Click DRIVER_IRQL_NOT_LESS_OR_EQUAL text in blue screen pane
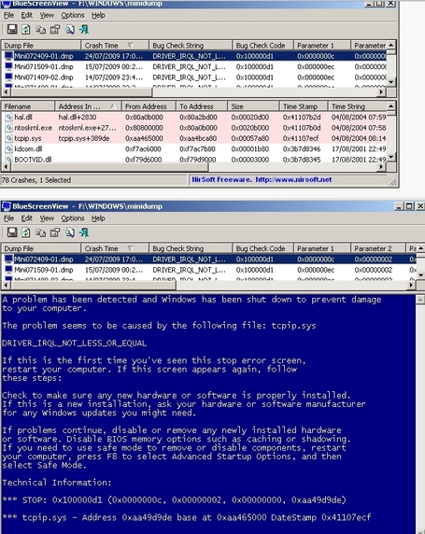Viewport: 425px width, 534px height. tap(75, 343)
